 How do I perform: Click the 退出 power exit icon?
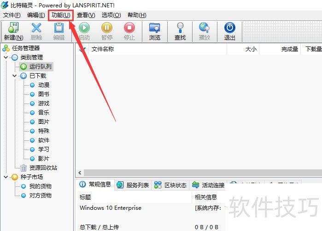pos(229,28)
